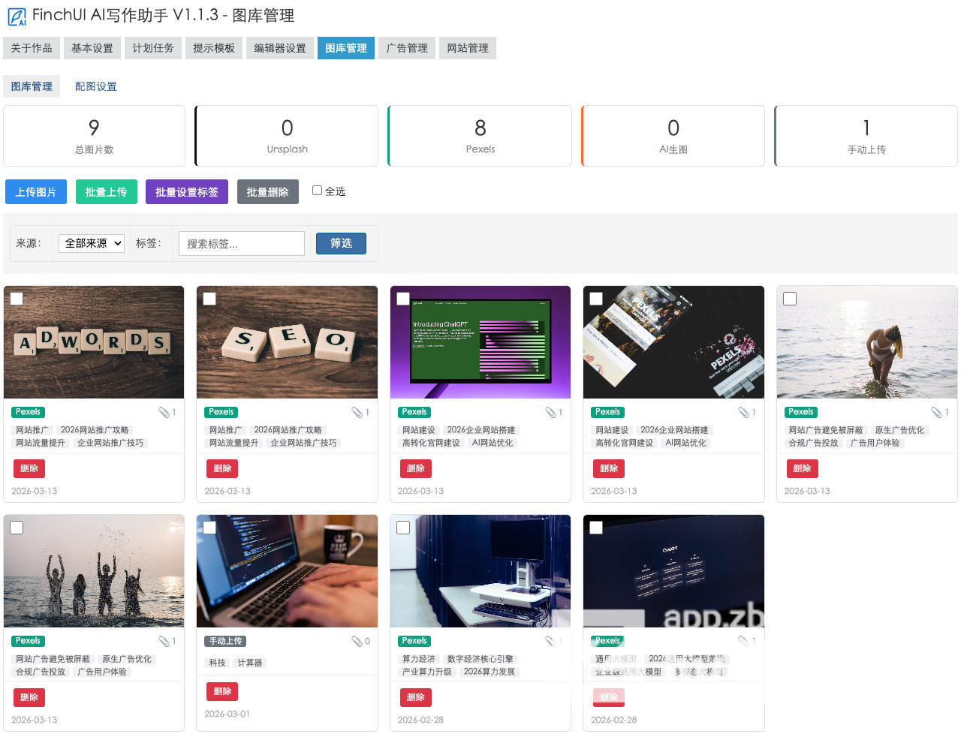
Task: Click the FinchUI logo icon
Action: (x=16, y=16)
